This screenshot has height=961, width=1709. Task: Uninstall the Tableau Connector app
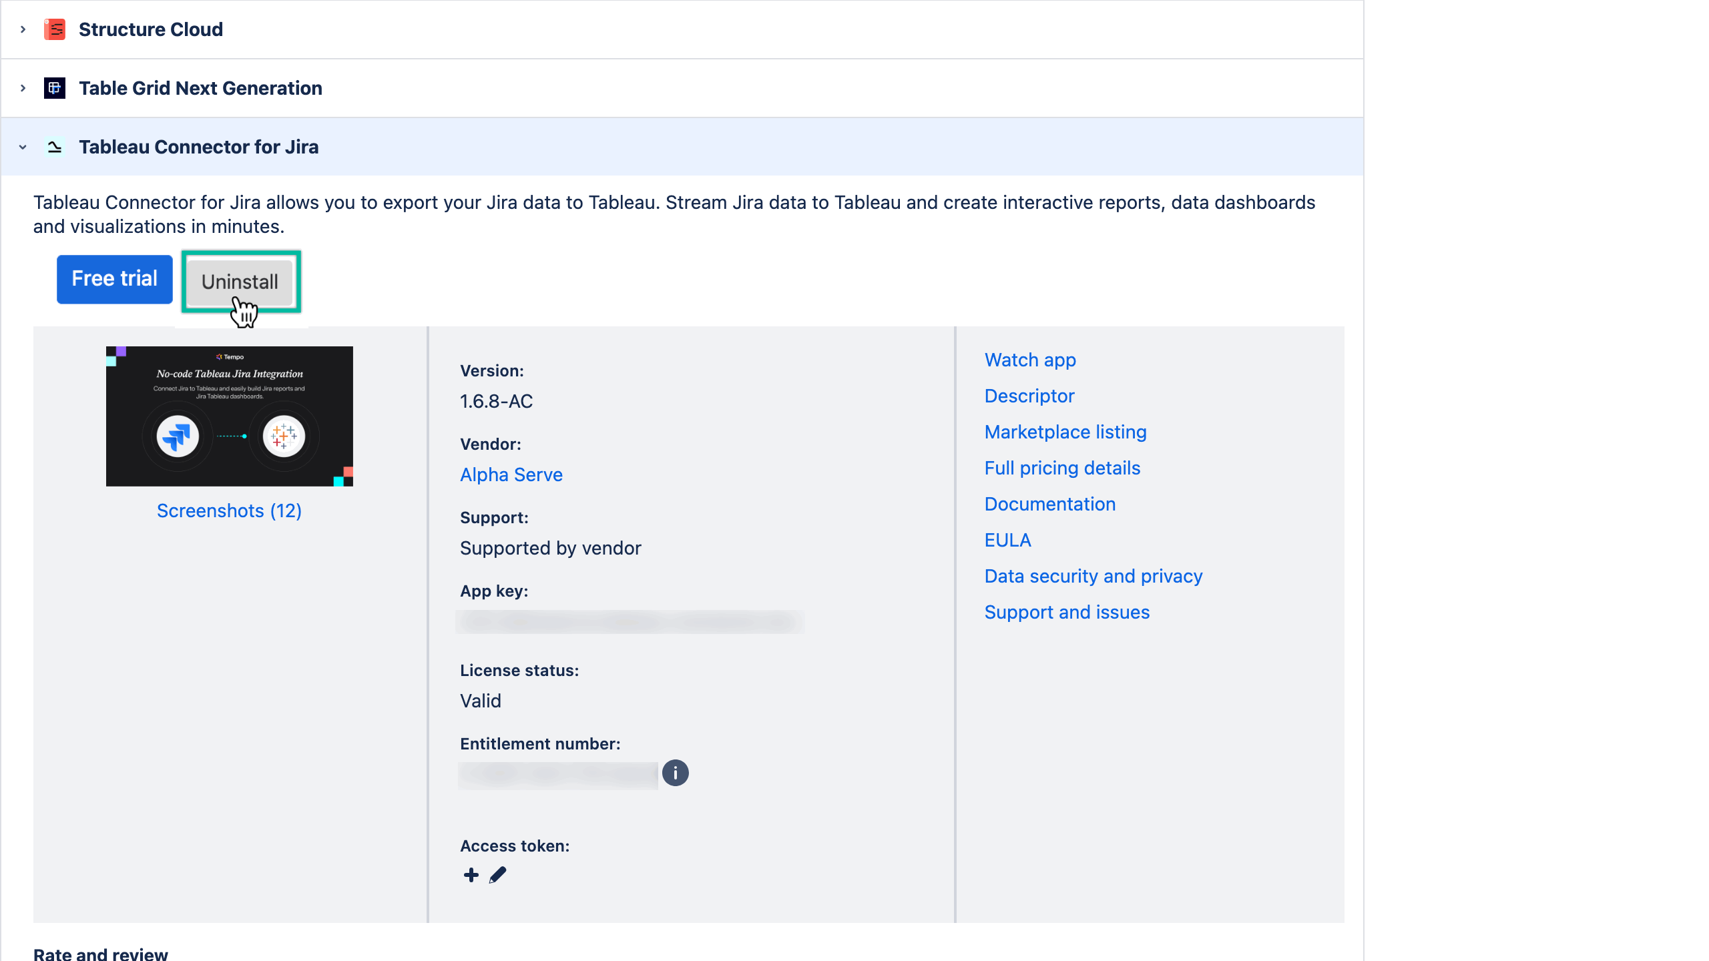click(x=240, y=281)
